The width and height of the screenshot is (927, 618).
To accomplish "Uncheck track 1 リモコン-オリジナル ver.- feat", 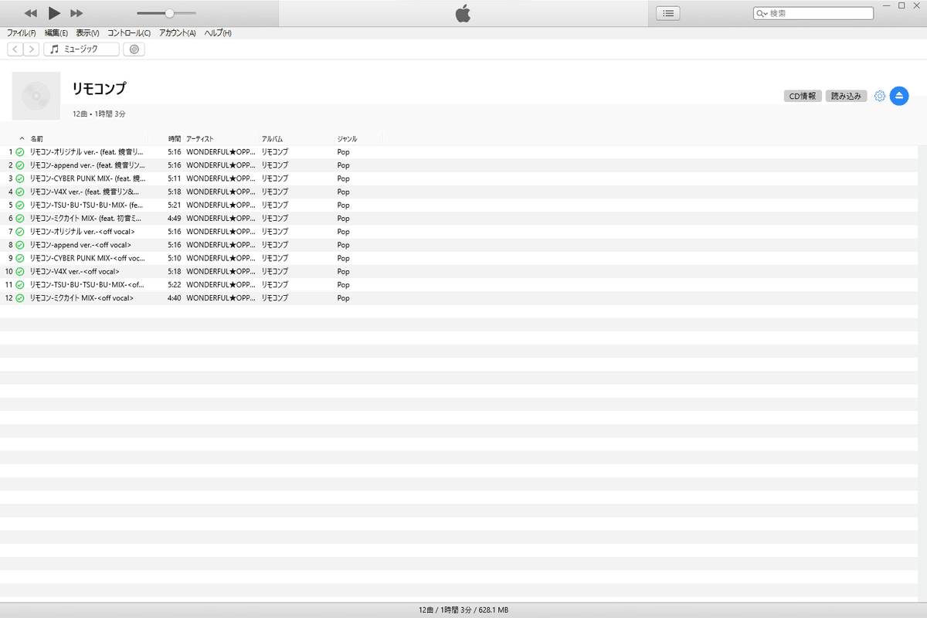I will click(x=20, y=152).
